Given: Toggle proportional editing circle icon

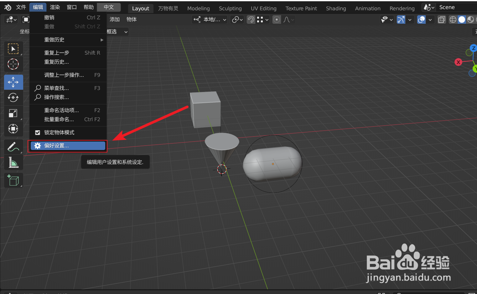Looking at the screenshot, I should [x=277, y=20].
